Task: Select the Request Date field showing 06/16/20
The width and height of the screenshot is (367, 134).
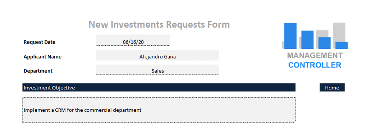Action: [133, 40]
